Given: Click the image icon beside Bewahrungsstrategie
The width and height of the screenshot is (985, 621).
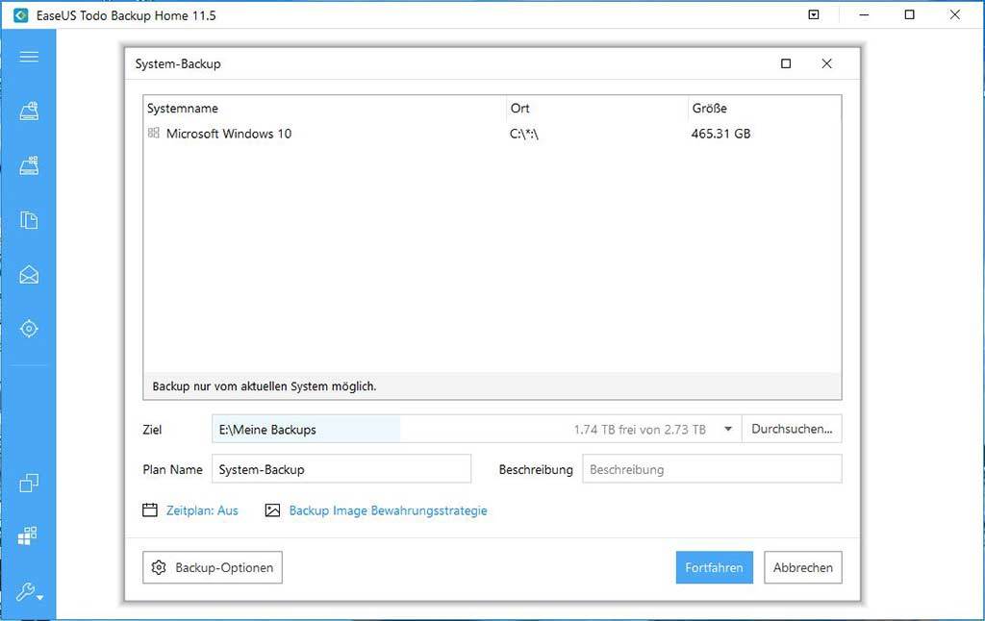Looking at the screenshot, I should click(x=272, y=509).
